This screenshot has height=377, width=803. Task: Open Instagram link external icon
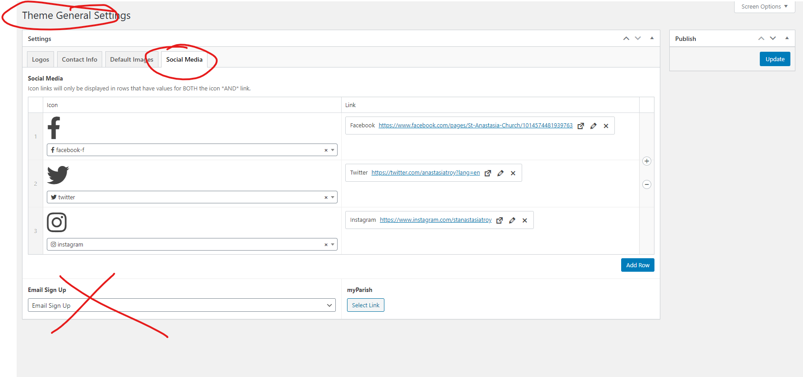click(x=499, y=220)
